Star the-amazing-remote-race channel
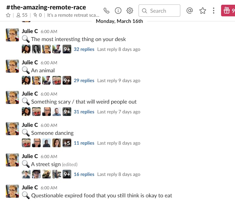This screenshot has height=201, width=235. (8, 15)
